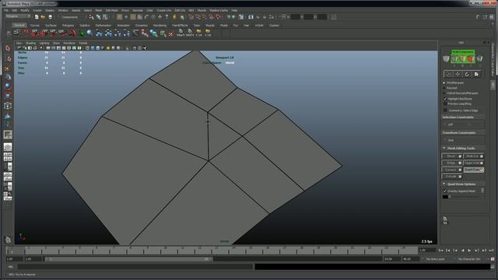Click the black Quad Draw color swatch

tap(445, 197)
